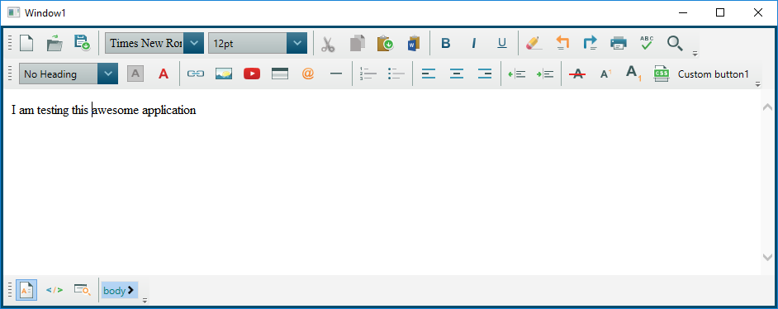Paste from Word using the Word clipboard icon

(413, 44)
